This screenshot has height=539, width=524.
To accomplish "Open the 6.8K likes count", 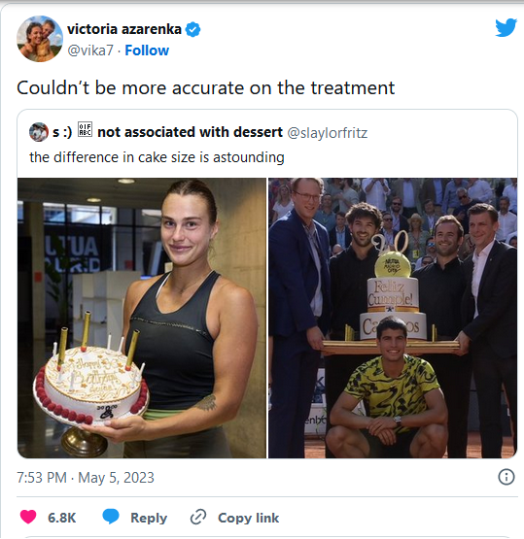I will [x=62, y=518].
